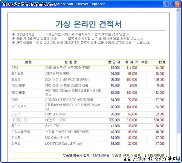Click average price 41,000 for GMC T50
Image resolution: width=182 pixels, height=163 pixels.
pyautogui.click(x=115, y=126)
